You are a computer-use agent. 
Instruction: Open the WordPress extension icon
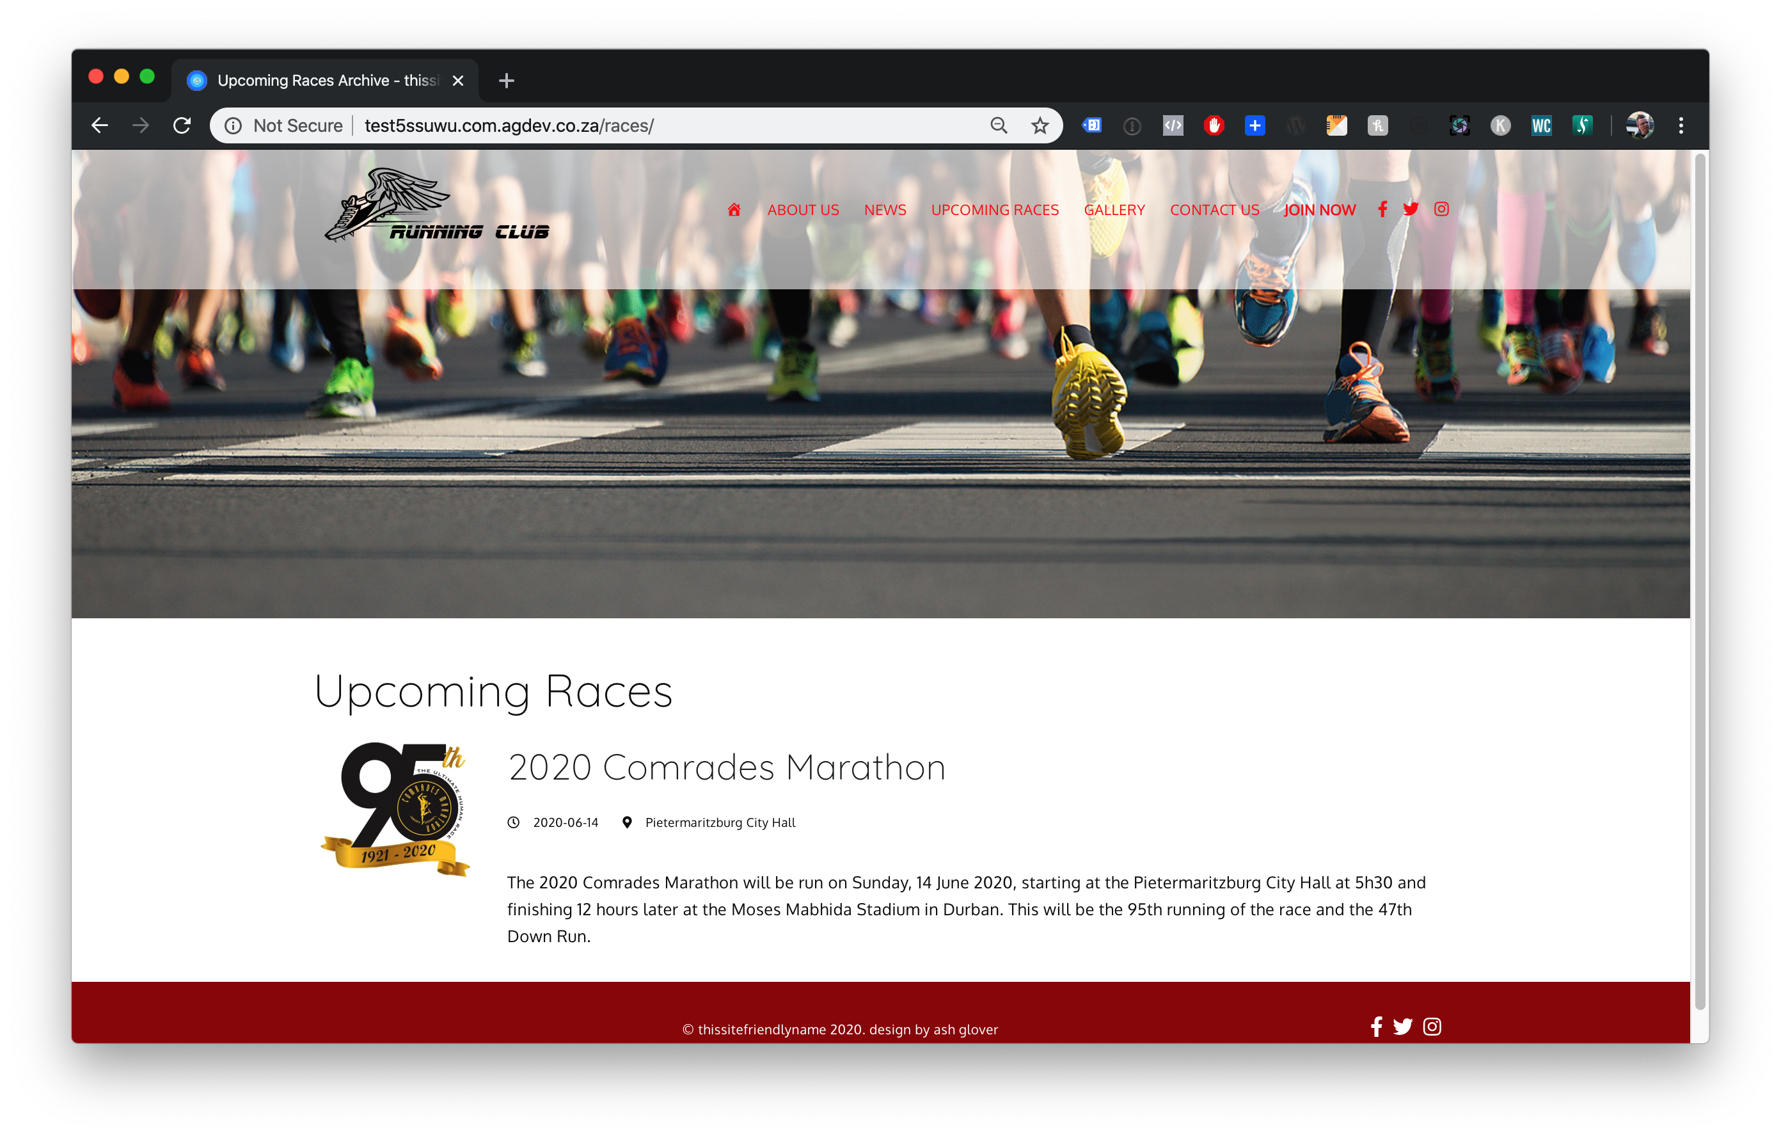pos(1296,126)
